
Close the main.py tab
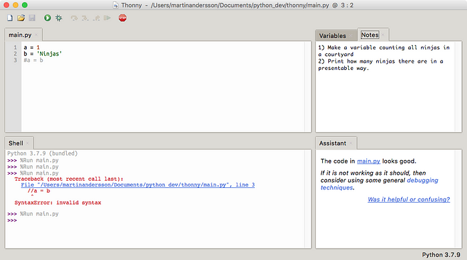click(36, 35)
